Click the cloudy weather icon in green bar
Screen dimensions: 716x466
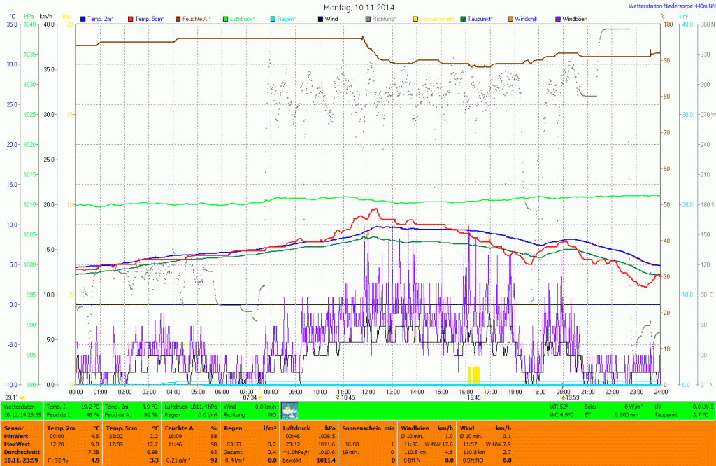pos(289,410)
